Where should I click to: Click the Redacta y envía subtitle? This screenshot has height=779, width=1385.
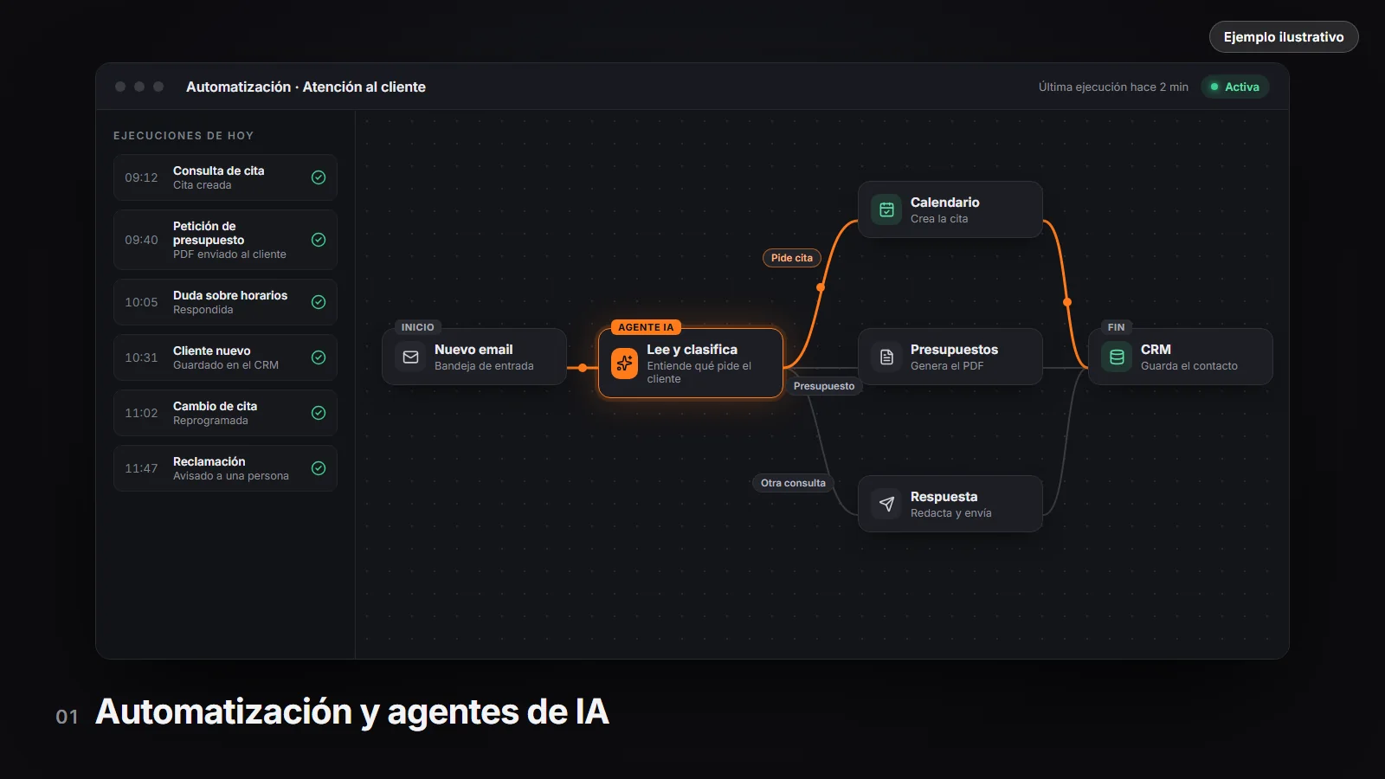click(x=951, y=513)
